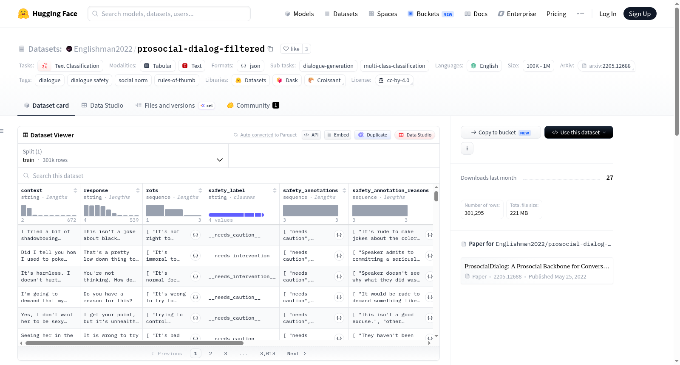Click the Hugging Face logo icon
The width and height of the screenshot is (680, 365).
point(23,14)
